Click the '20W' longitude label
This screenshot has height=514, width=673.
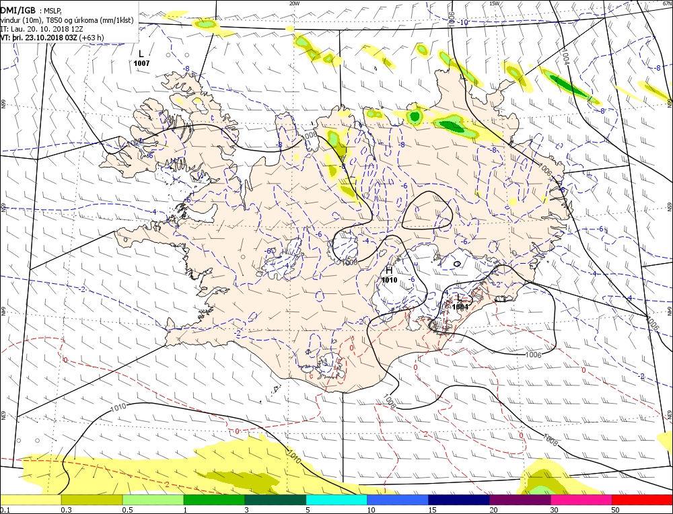click(x=294, y=3)
